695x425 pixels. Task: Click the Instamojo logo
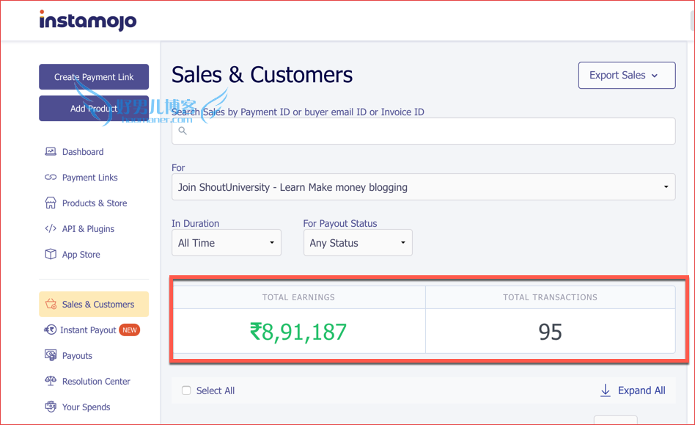pos(88,21)
